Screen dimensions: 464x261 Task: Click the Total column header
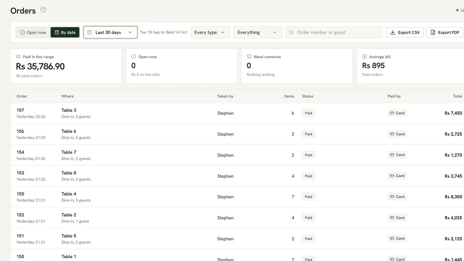click(x=458, y=96)
